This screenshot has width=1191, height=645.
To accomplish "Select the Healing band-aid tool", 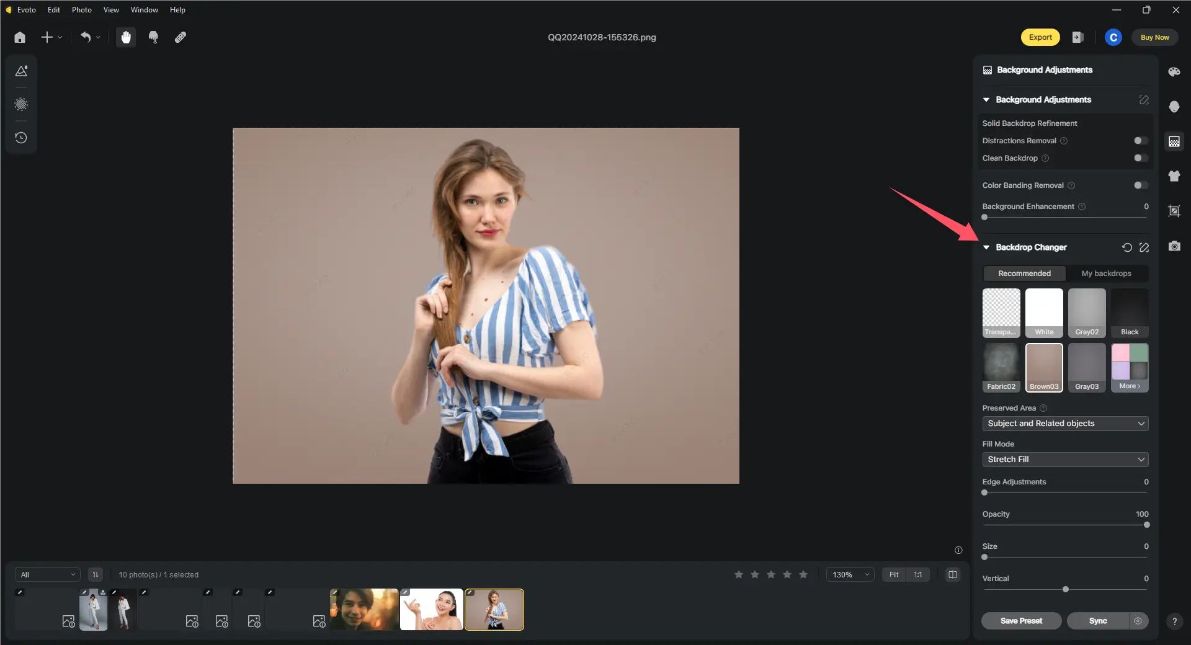I will (181, 37).
